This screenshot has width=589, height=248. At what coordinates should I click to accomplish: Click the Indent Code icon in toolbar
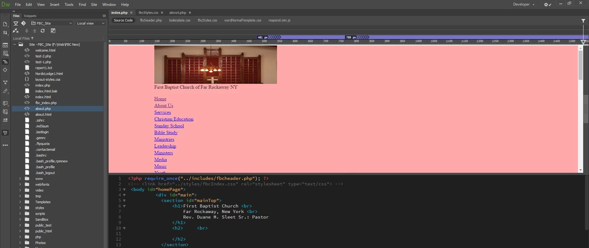click(x=5, y=120)
